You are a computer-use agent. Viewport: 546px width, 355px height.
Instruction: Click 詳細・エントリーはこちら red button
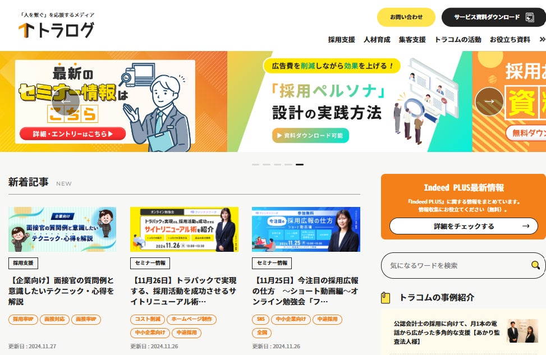(73, 133)
